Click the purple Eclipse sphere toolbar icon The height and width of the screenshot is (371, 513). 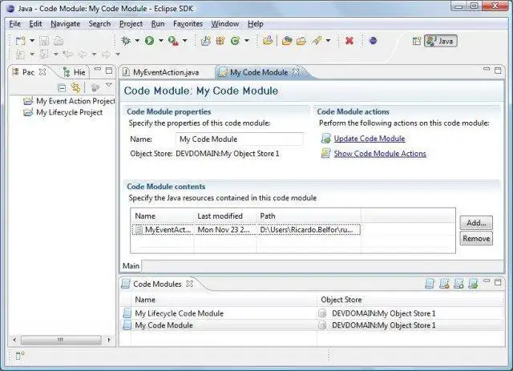tap(373, 41)
